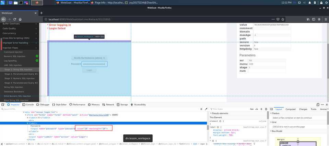Viewport: 329px width, 146px height.
Task: Toggle the :hov pseudo-class panel
Action: [252, 109]
